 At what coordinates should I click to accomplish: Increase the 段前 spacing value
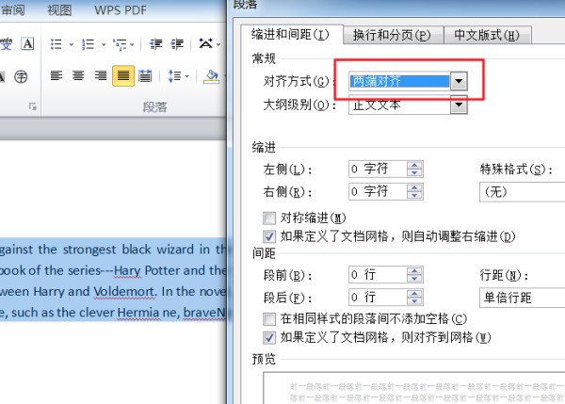pos(414,271)
